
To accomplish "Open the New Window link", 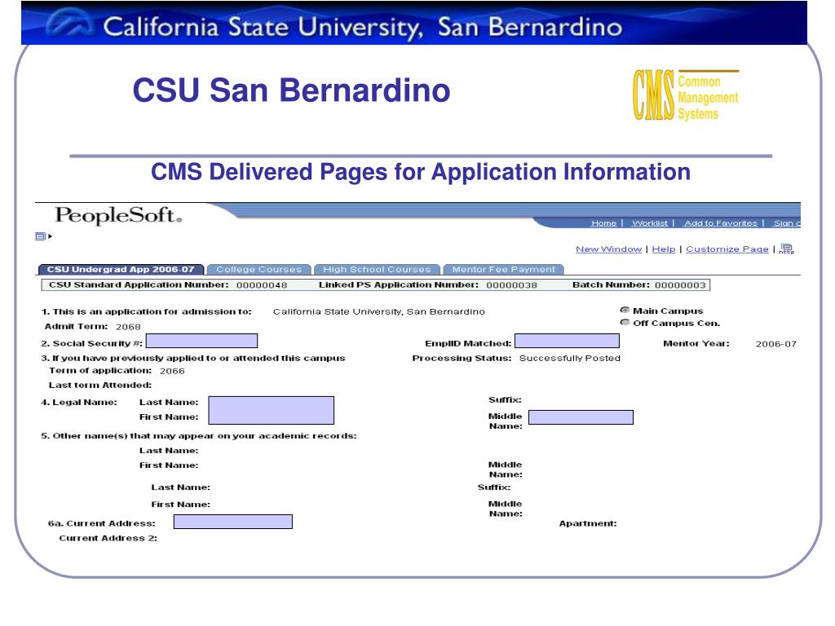I will click(608, 249).
